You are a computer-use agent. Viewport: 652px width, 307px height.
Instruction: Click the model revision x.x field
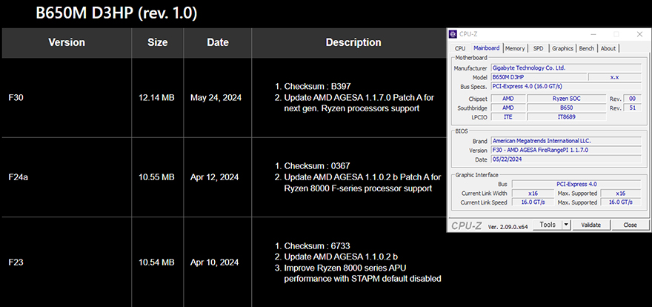coord(614,77)
